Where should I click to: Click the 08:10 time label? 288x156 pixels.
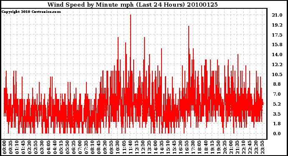tap(92, 147)
